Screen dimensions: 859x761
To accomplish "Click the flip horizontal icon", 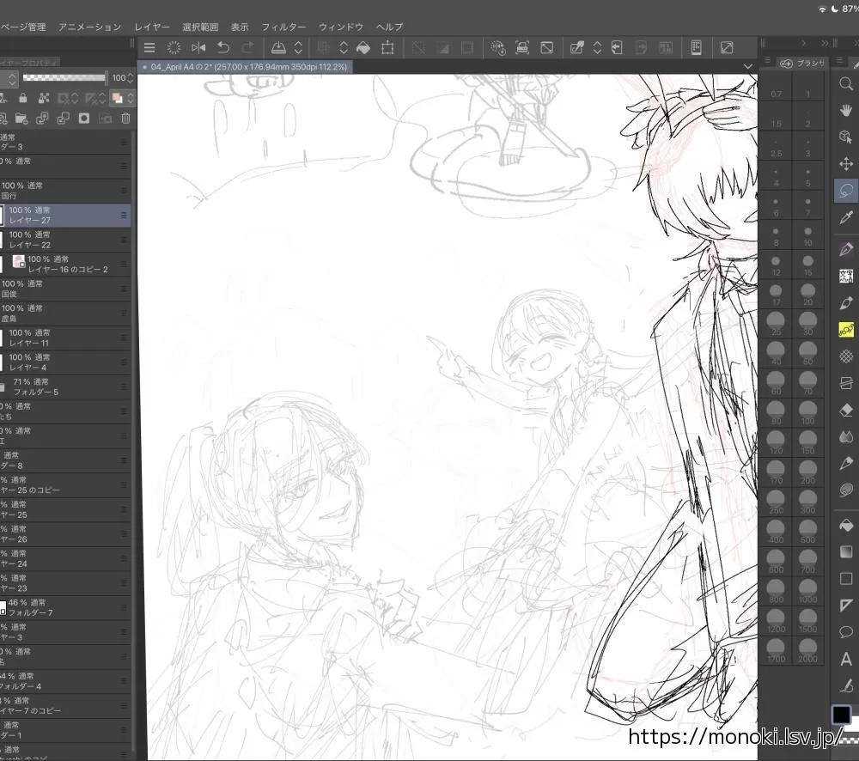I will click(x=198, y=47).
